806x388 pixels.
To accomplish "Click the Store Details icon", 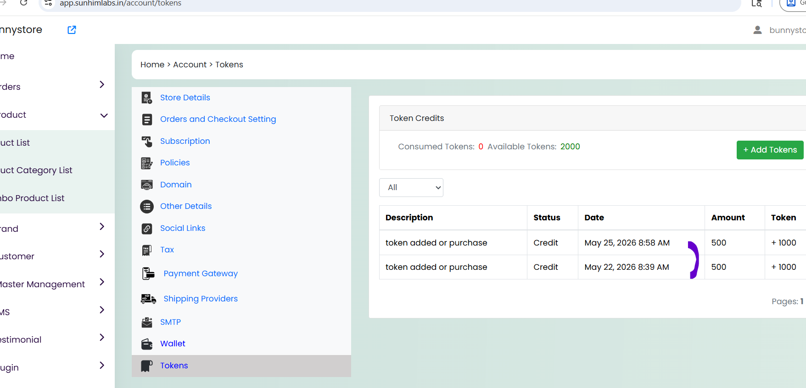I will click(147, 98).
